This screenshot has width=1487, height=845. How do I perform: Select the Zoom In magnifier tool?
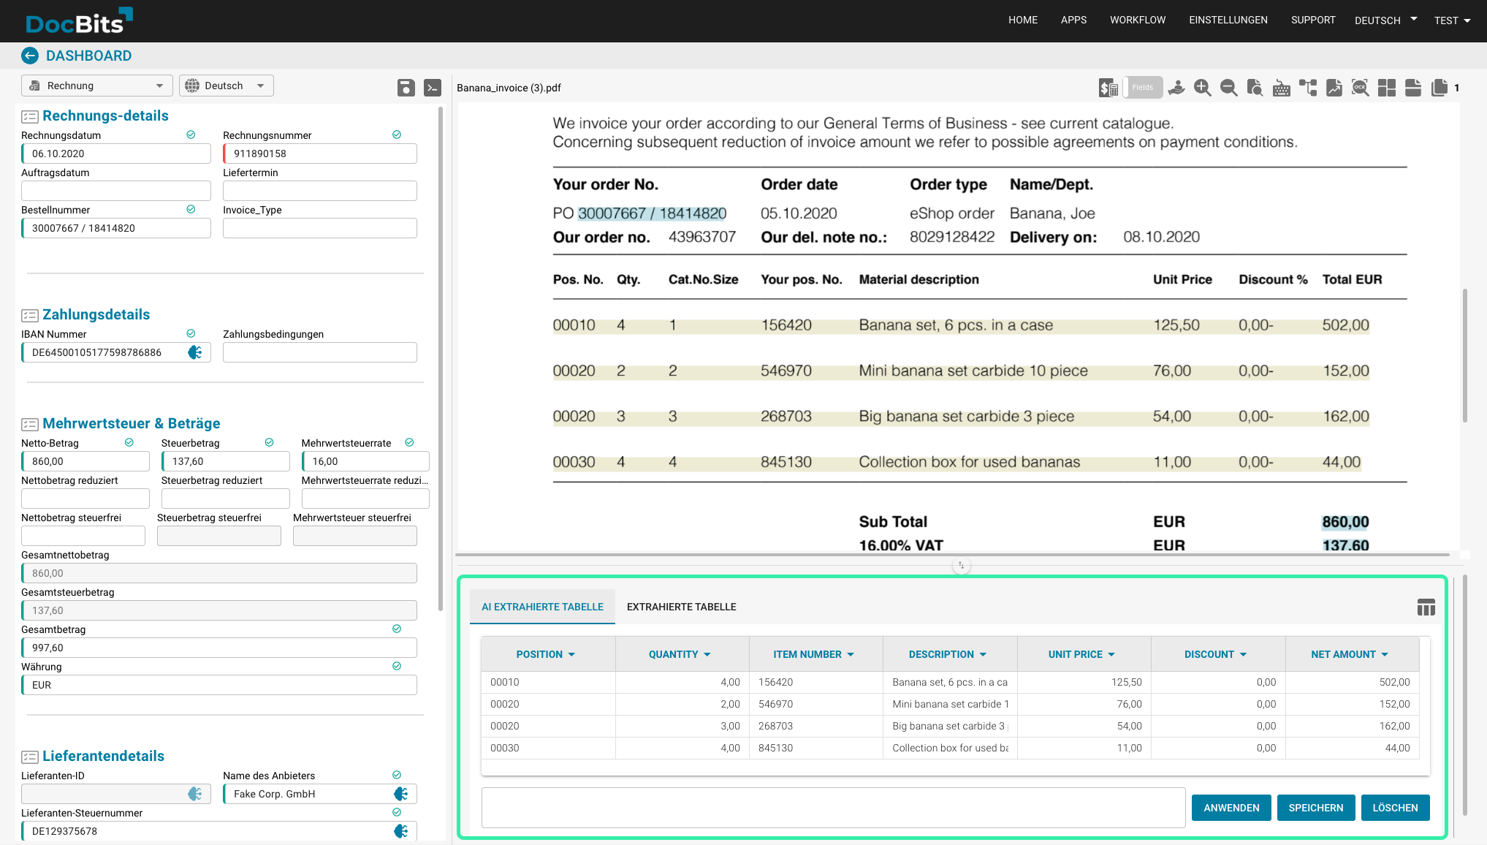pyautogui.click(x=1202, y=87)
